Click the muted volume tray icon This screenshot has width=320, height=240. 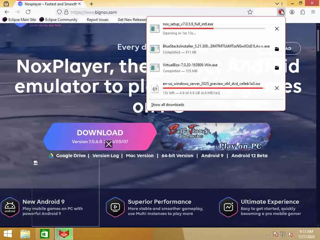(x=290, y=234)
